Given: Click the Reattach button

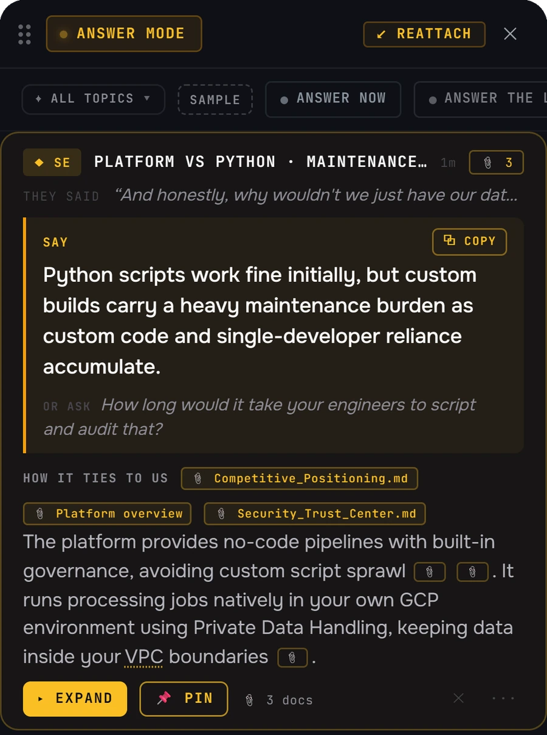Looking at the screenshot, I should coord(424,34).
